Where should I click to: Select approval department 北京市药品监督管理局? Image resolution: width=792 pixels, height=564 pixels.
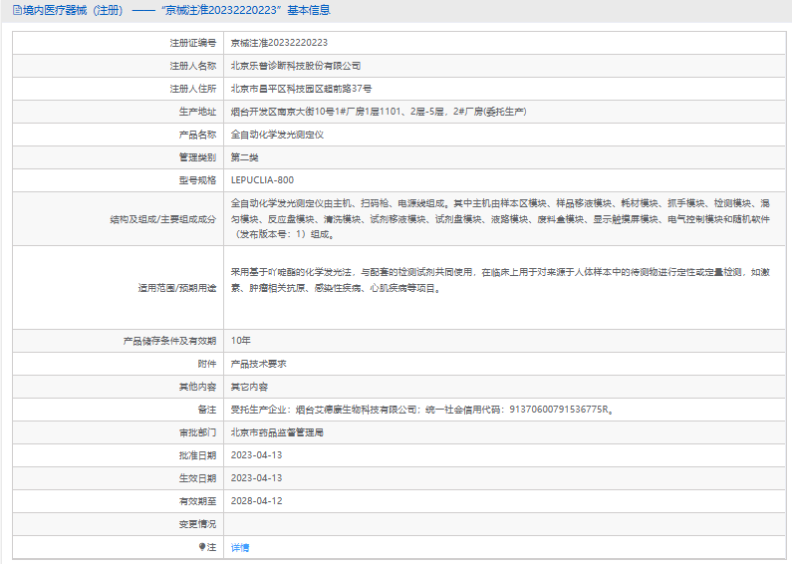tap(277, 432)
